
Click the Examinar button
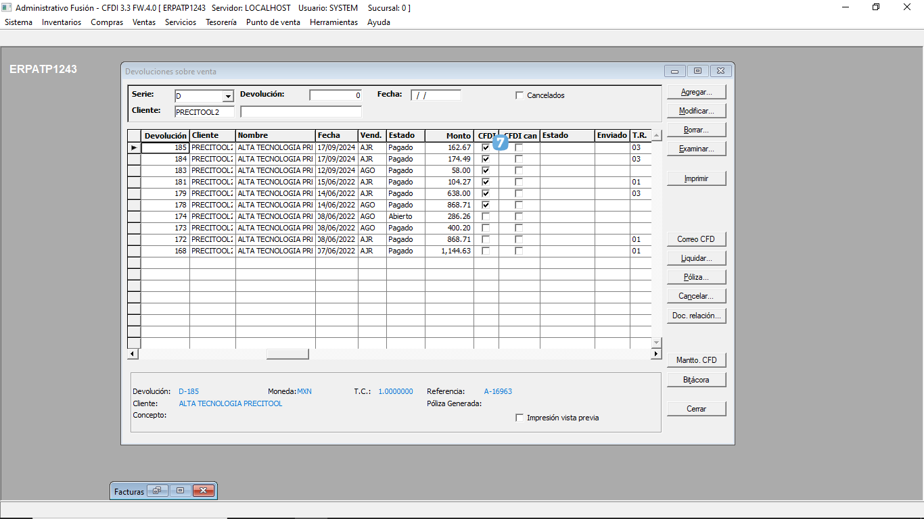coord(696,148)
